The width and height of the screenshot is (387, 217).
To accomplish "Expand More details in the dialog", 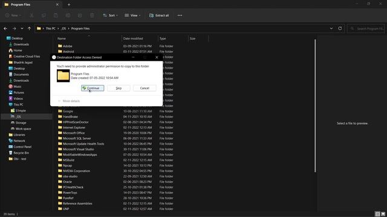I will click(x=69, y=101).
